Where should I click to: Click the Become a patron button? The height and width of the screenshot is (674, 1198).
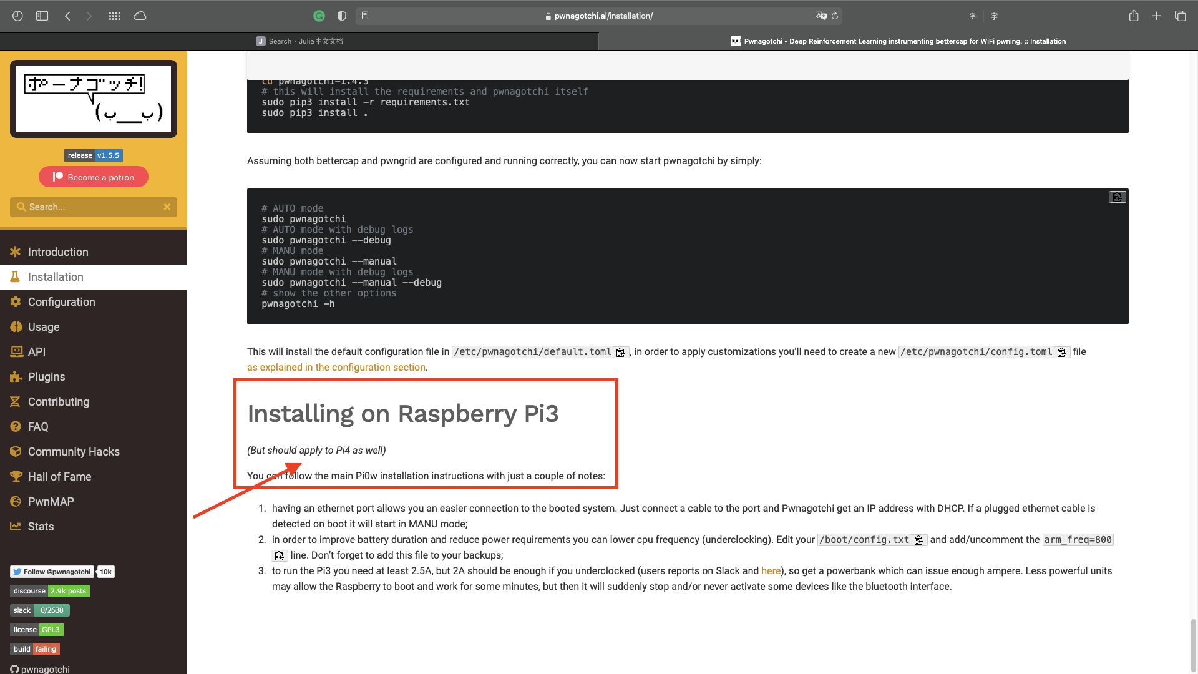(x=94, y=177)
